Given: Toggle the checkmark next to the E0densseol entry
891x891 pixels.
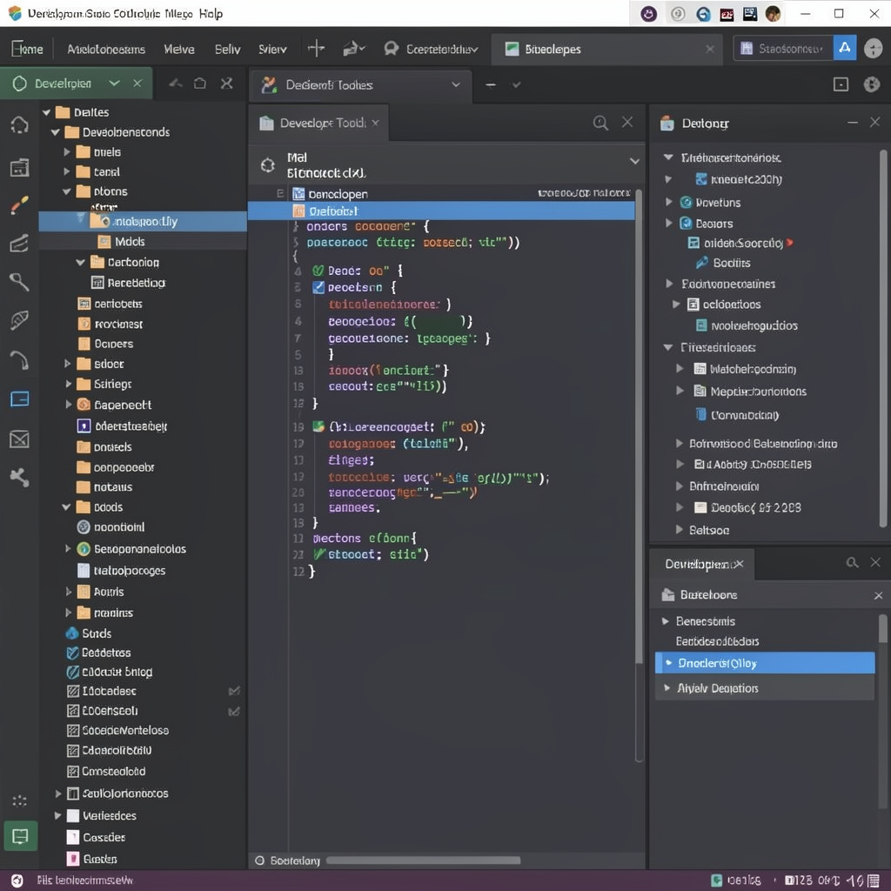Looking at the screenshot, I should click(x=233, y=711).
